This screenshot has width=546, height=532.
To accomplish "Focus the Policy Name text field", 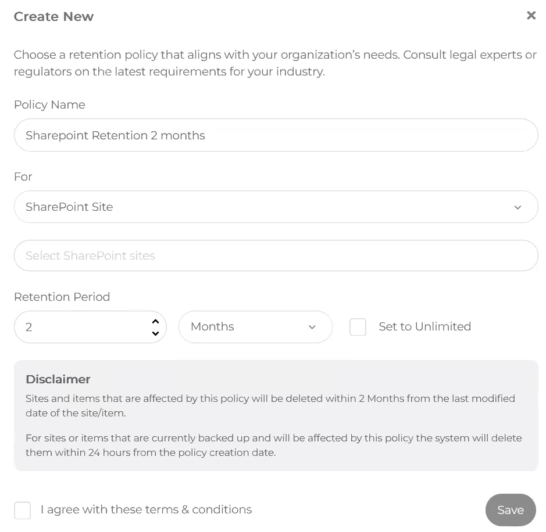I will pyautogui.click(x=276, y=135).
